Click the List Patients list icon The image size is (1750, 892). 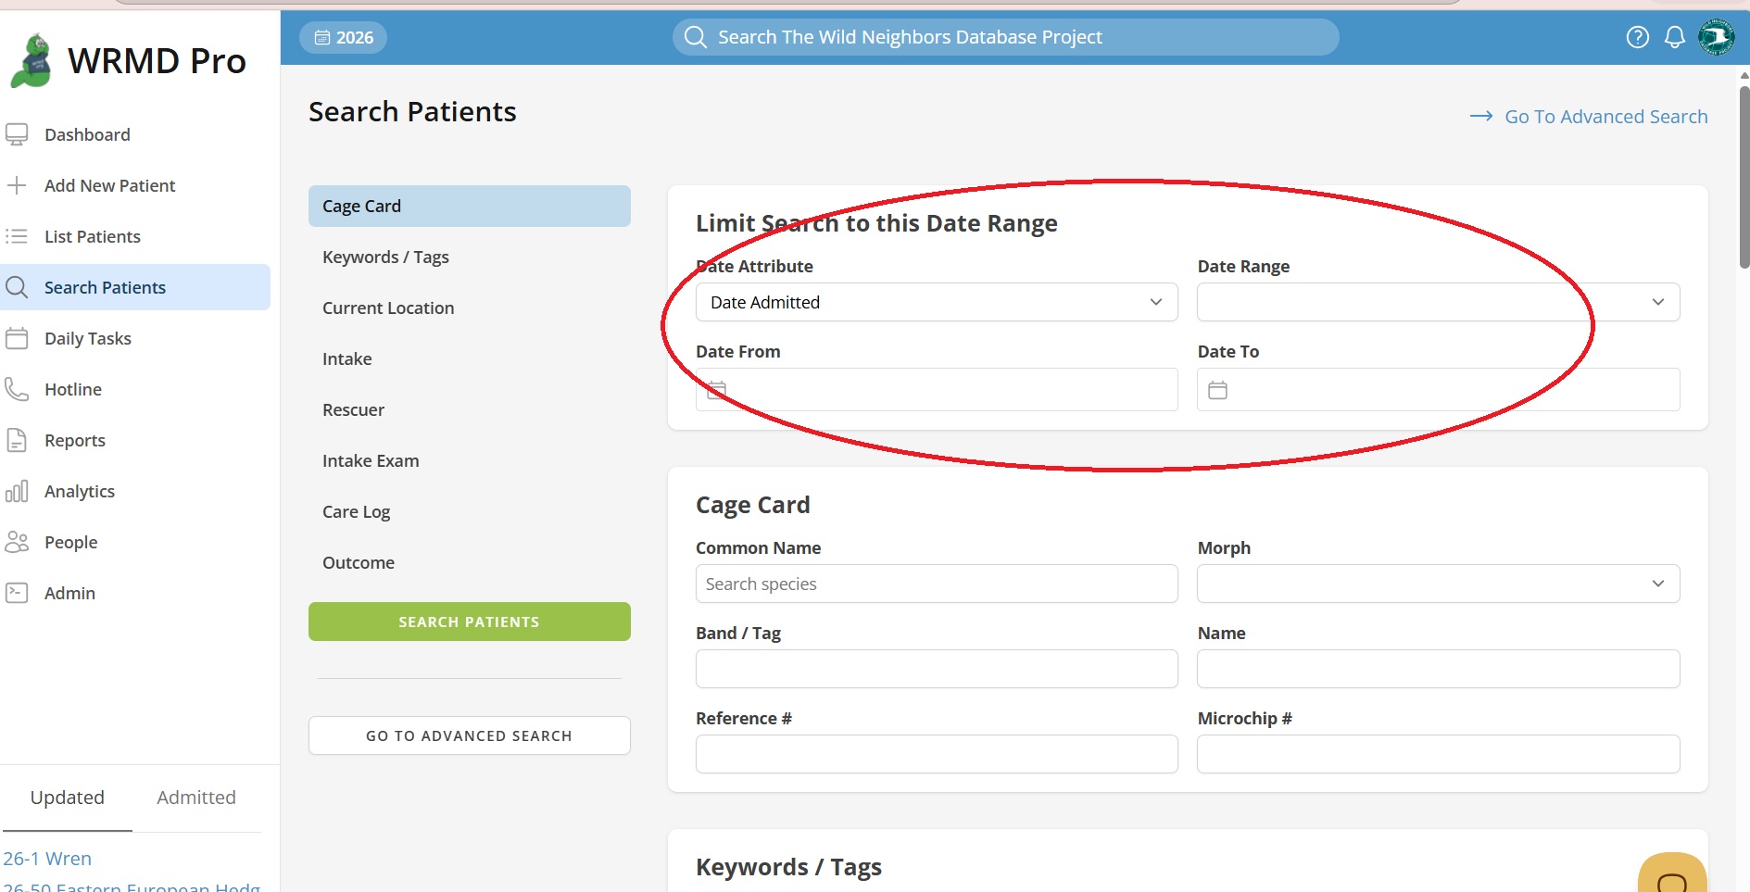17,236
